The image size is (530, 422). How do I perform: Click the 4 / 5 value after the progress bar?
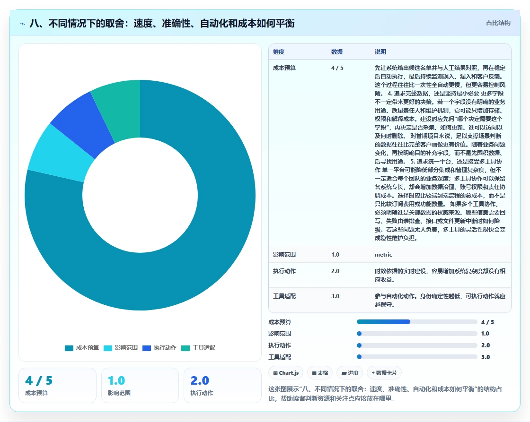click(487, 322)
